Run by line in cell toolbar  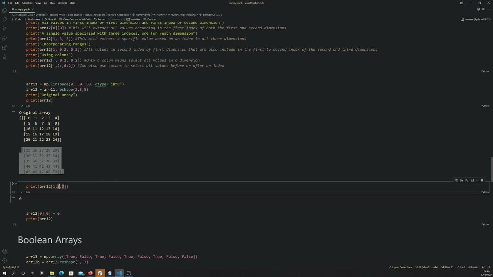click(x=456, y=180)
